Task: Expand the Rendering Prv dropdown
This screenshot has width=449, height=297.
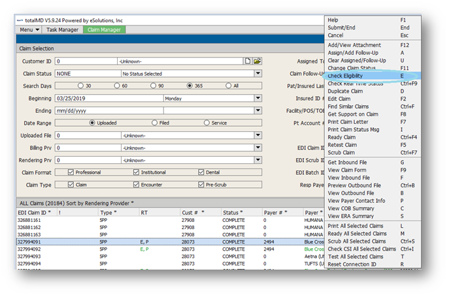Action: click(258, 159)
